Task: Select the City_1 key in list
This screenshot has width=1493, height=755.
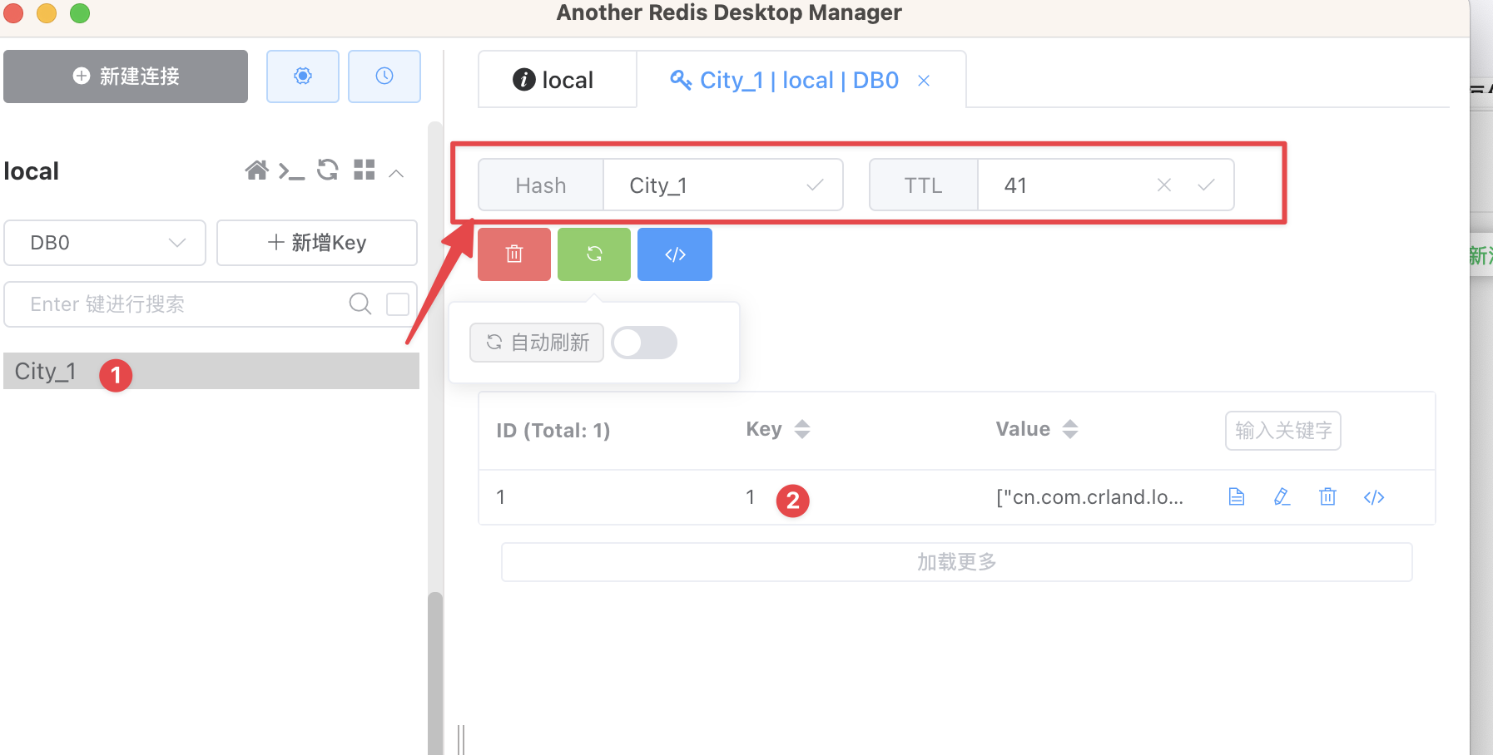Action: click(211, 371)
